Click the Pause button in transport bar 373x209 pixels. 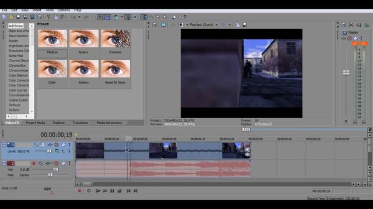tap(112, 191)
